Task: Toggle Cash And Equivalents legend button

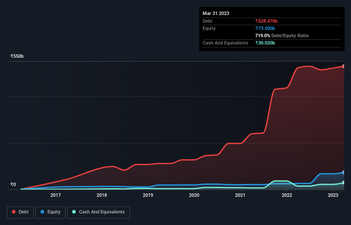Action: [x=98, y=212]
